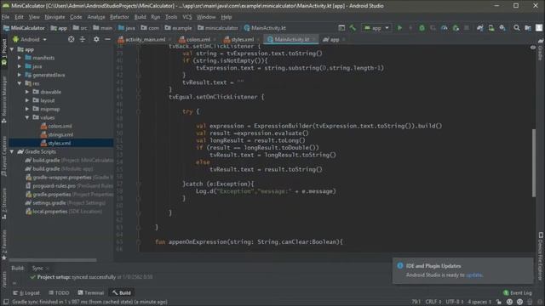This screenshot has height=306, width=545.
Task: Open the File menu
Action: 6,17
